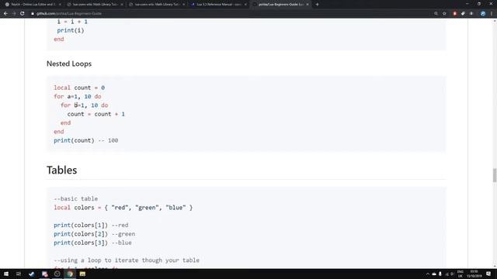The height and width of the screenshot is (279, 497).
Task: Reload the page with the refresh icon
Action: 23,14
